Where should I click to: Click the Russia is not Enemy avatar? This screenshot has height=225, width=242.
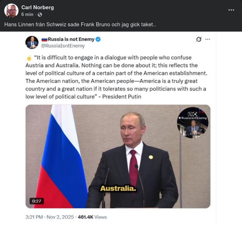coord(32,42)
